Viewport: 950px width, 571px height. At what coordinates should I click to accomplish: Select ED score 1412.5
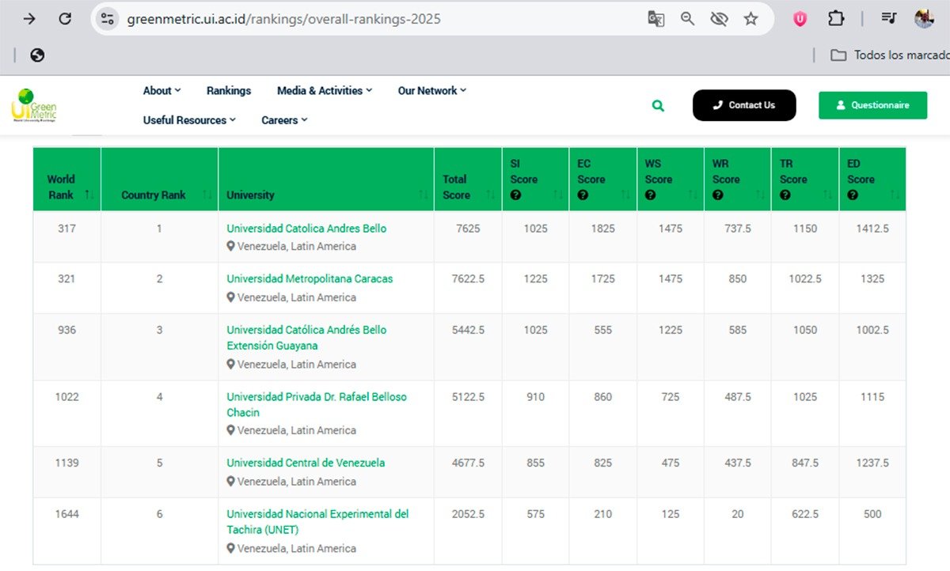pos(872,229)
